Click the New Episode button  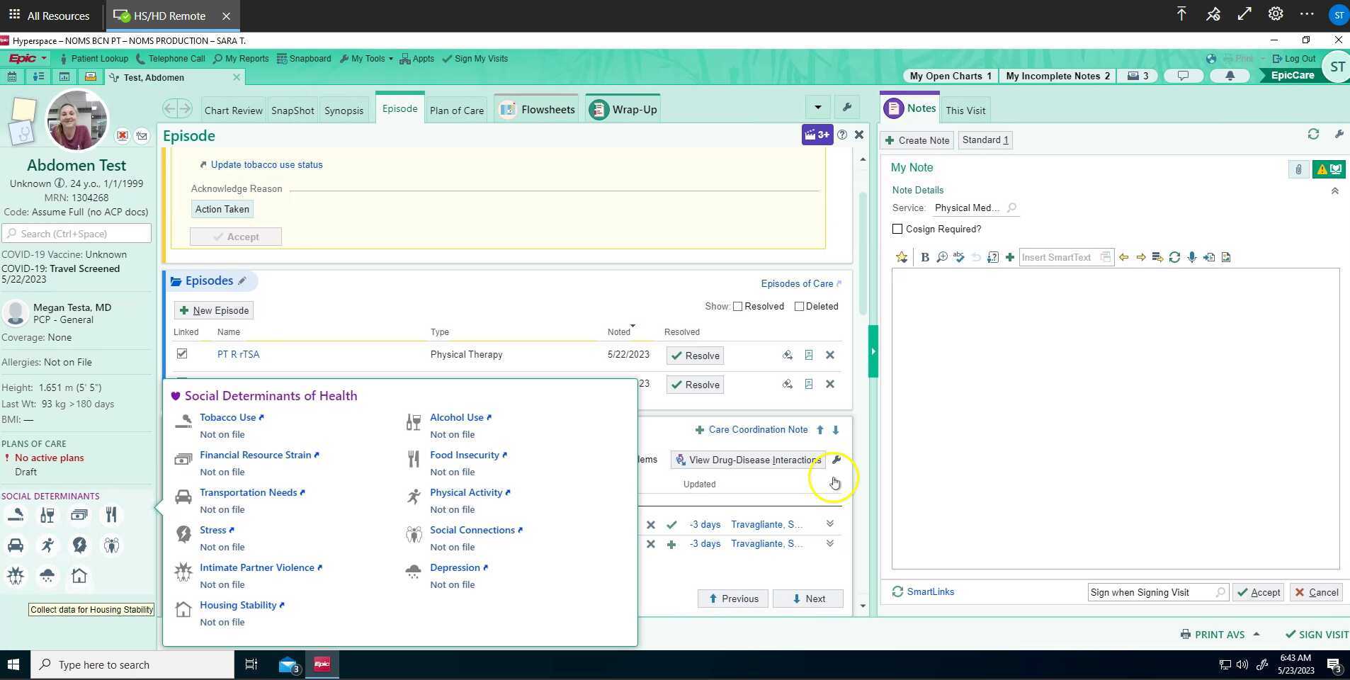click(214, 311)
